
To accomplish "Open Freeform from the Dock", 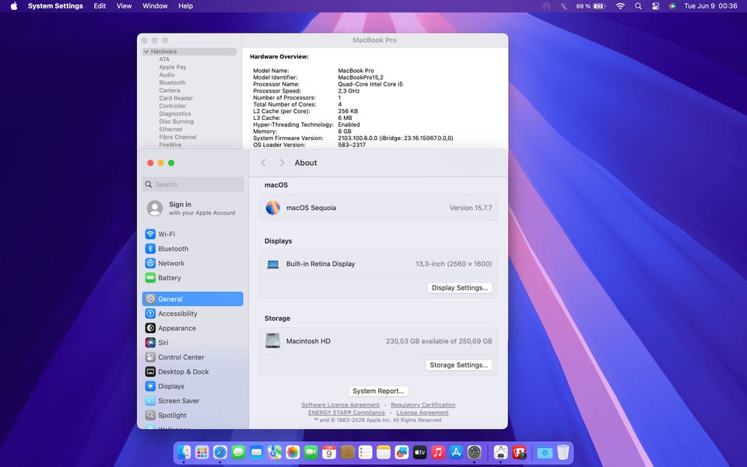I will [402, 452].
